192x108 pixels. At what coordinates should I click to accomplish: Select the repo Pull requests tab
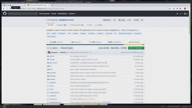[x=76, y=25]
